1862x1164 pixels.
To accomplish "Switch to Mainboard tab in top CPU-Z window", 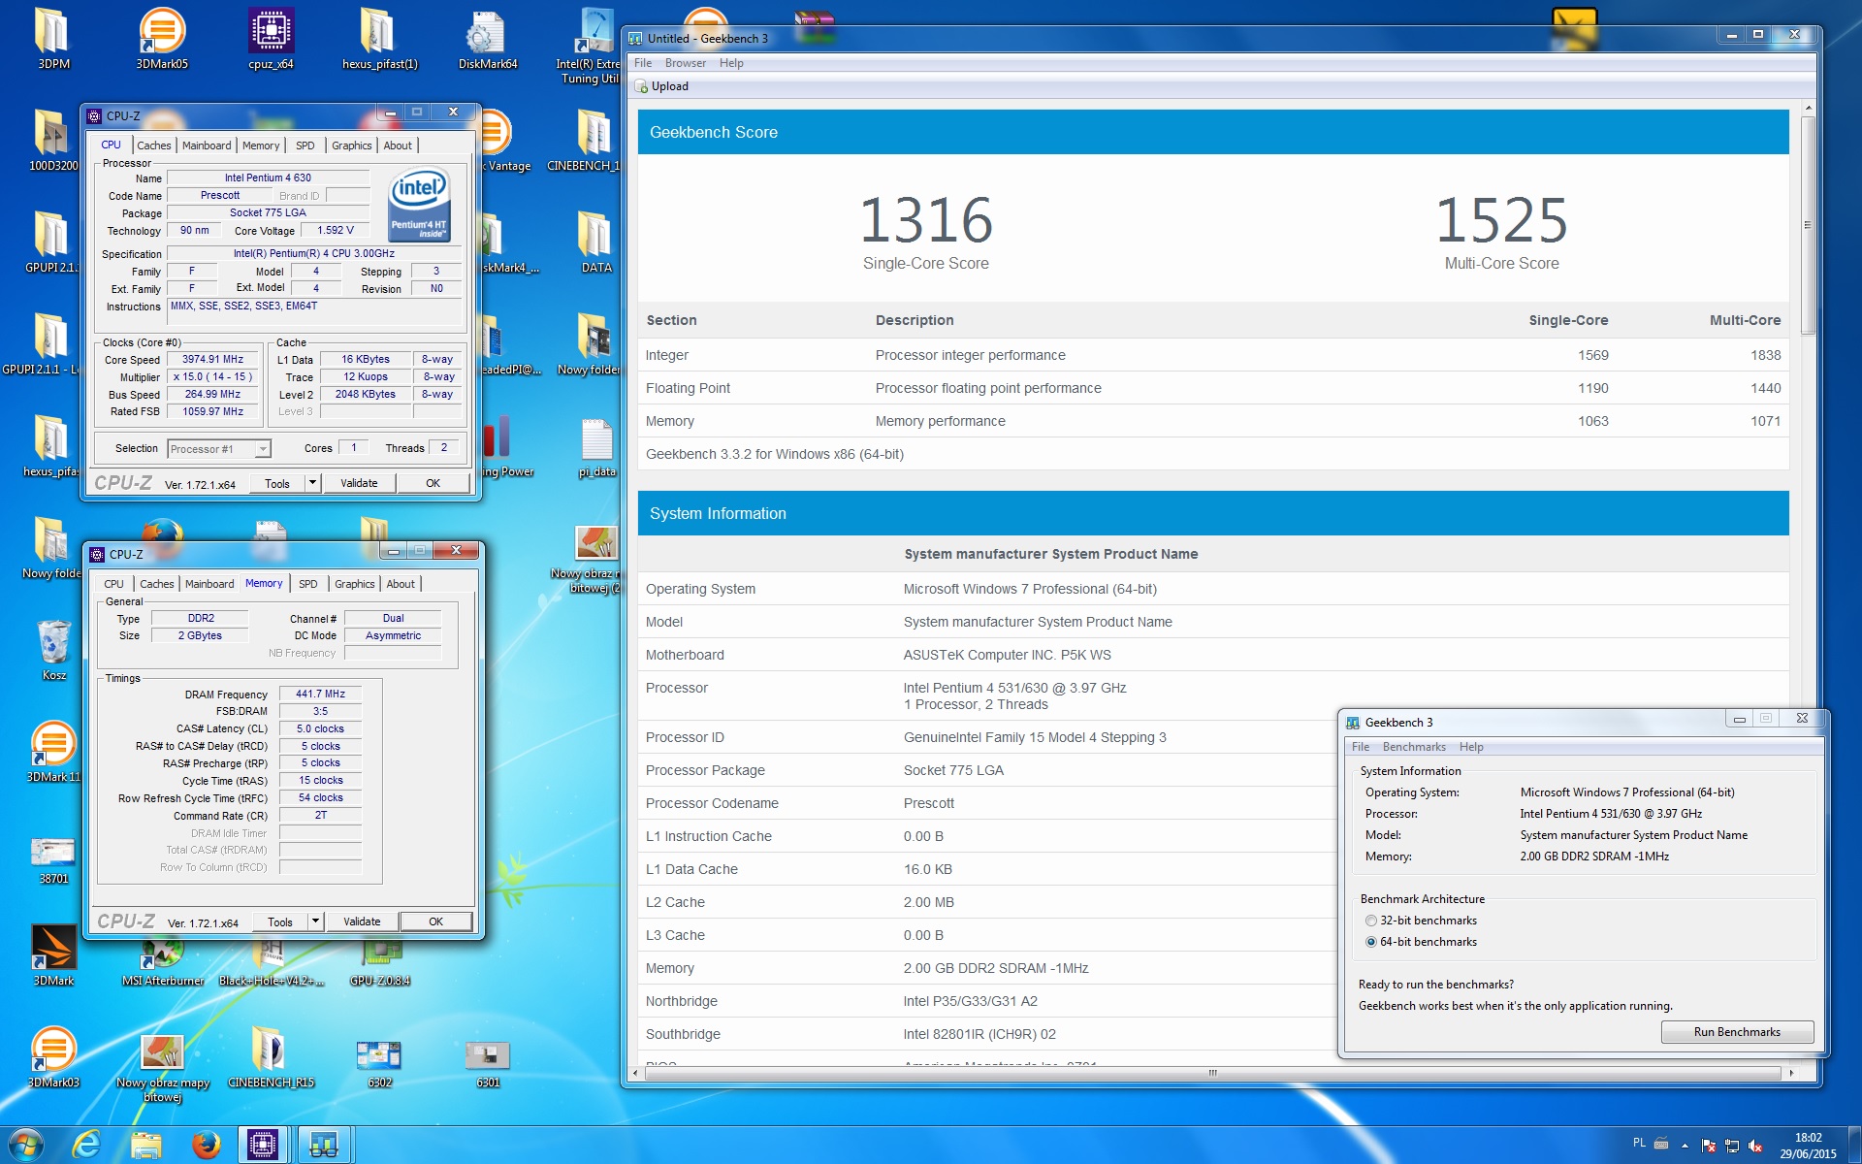I will pos(207,145).
